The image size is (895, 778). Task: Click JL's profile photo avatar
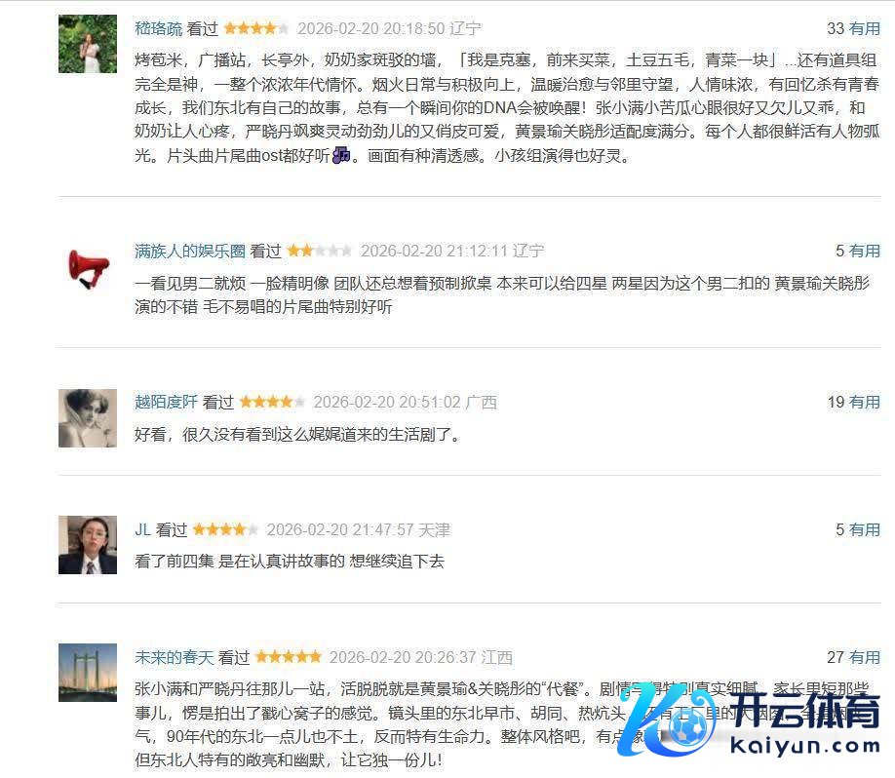88,545
